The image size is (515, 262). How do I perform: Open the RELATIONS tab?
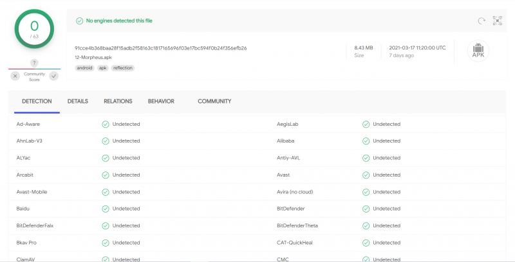(118, 101)
